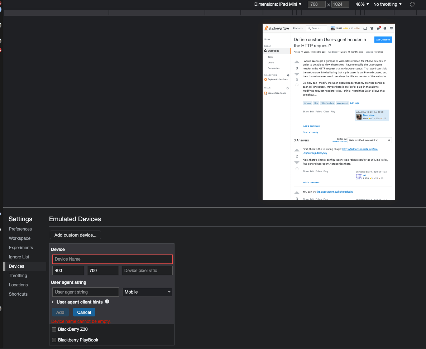Screen dimensions: 426x349
Task: Downvote the answer with 2 votes
Action: pos(297,162)
